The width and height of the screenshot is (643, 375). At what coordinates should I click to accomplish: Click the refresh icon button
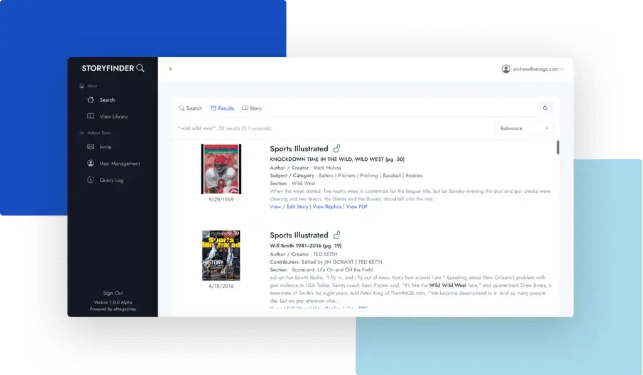[x=545, y=108]
